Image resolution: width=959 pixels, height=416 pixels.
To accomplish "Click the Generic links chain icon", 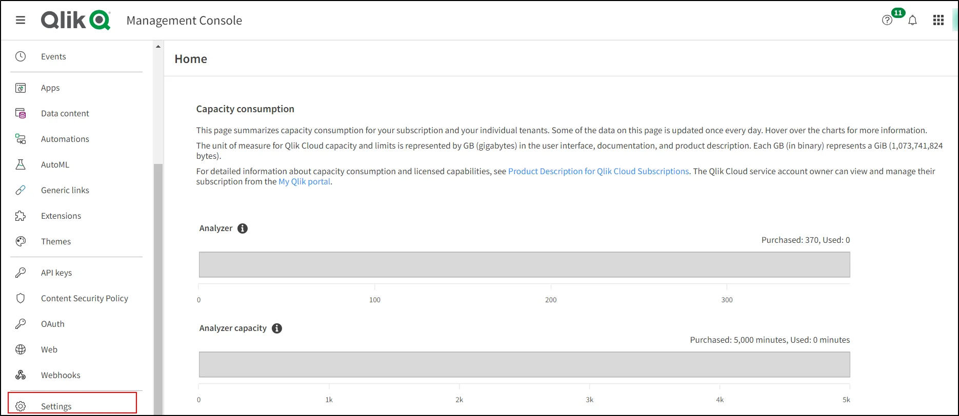I will 21,190.
